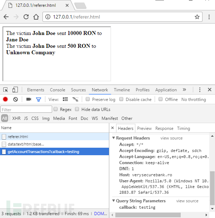Collapse the Request Headers section
This screenshot has height=218, width=215.
coord(114,138)
